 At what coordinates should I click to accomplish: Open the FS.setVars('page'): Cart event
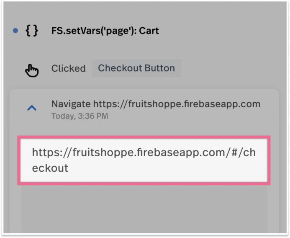105,31
